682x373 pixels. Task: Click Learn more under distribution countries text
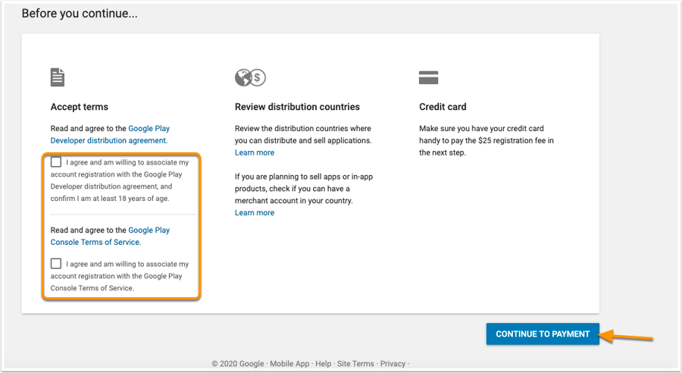pyautogui.click(x=255, y=152)
